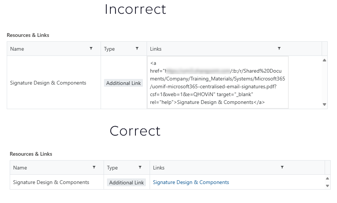Select Signature Design & Components name cell in Incorrect table
The width and height of the screenshot is (337, 203).
click(x=48, y=83)
